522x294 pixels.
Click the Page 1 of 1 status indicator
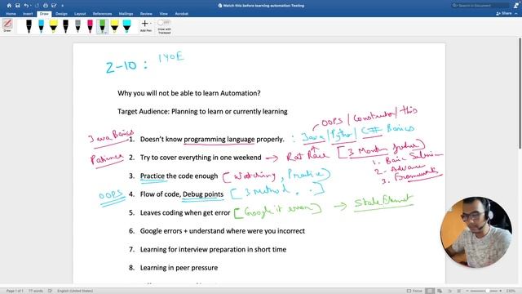pos(15,291)
